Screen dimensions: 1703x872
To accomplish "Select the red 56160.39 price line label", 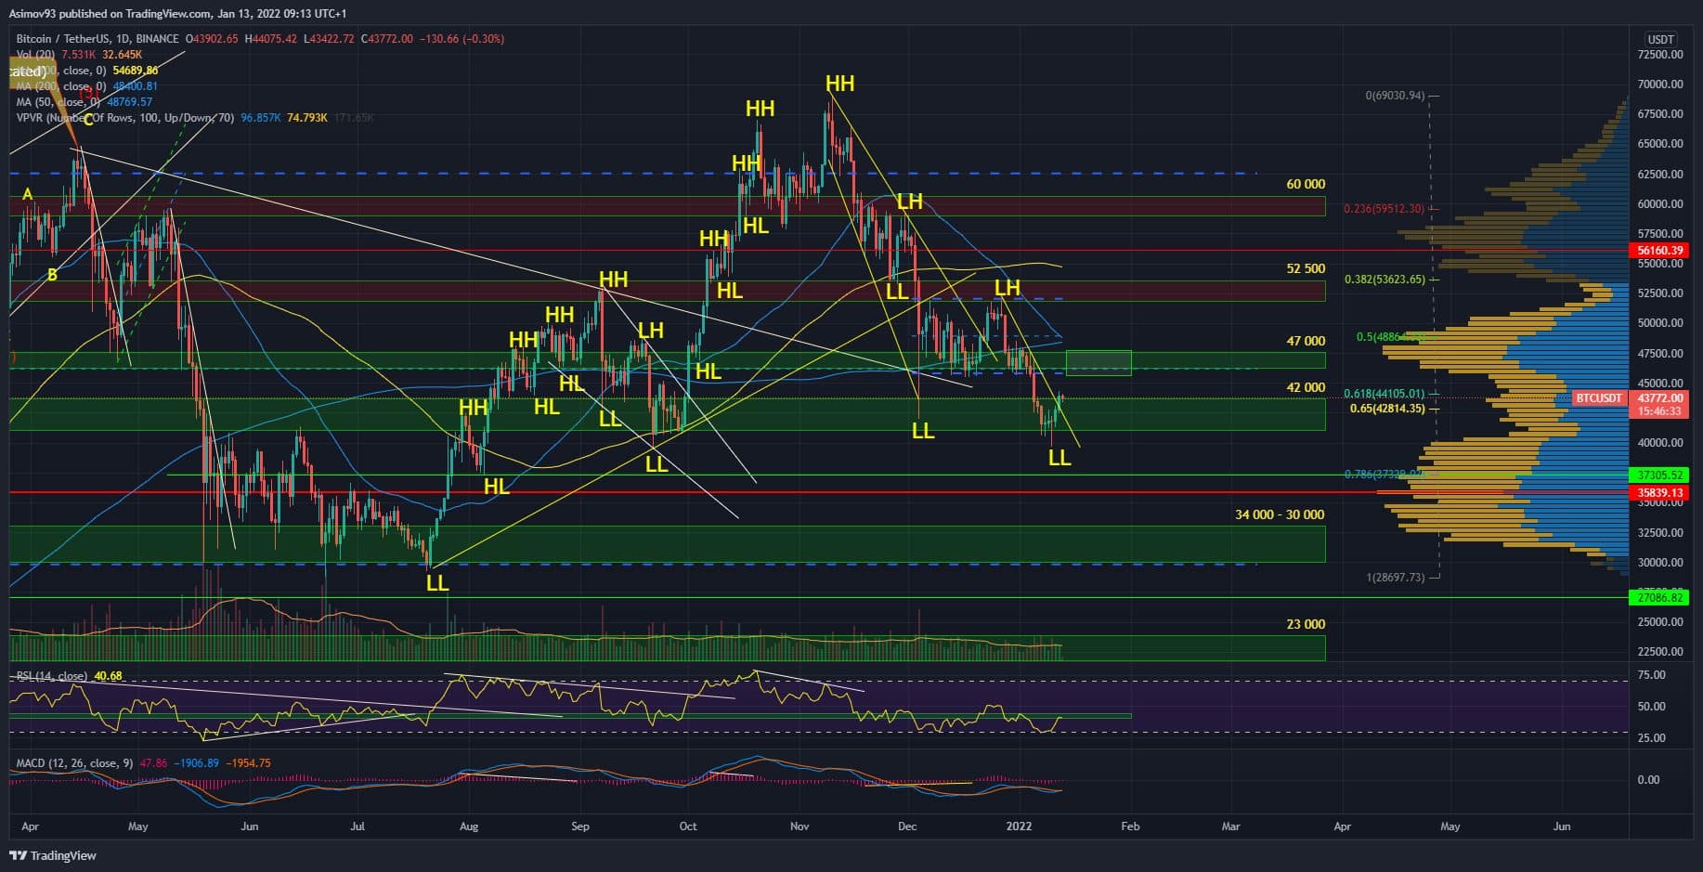I will tap(1659, 250).
